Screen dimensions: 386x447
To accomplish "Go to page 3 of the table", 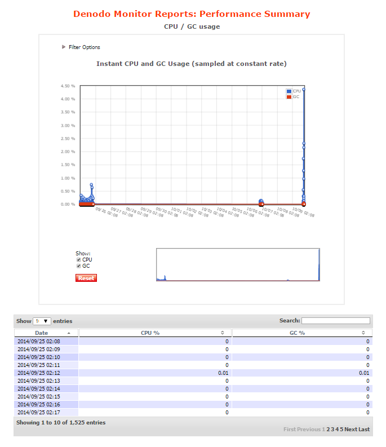I will coord(332,430).
